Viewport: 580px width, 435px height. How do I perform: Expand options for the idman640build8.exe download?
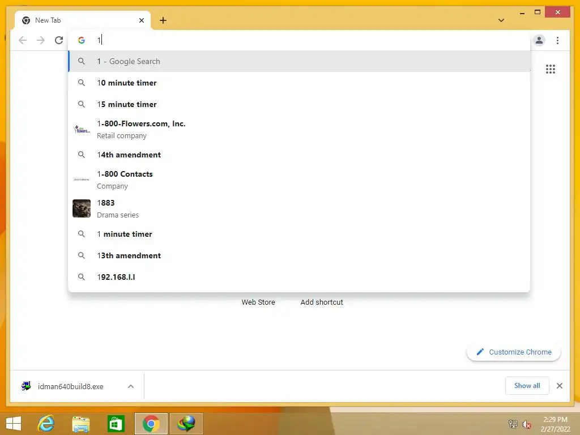pyautogui.click(x=131, y=386)
